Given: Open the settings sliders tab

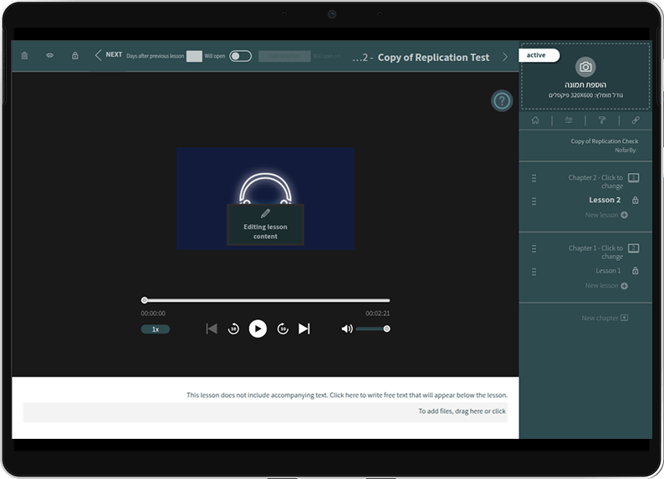Looking at the screenshot, I should coord(569,120).
